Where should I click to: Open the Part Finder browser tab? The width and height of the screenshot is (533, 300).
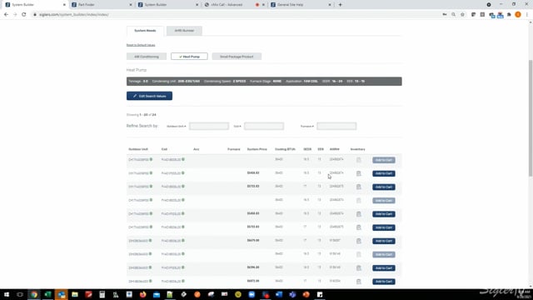click(x=87, y=5)
